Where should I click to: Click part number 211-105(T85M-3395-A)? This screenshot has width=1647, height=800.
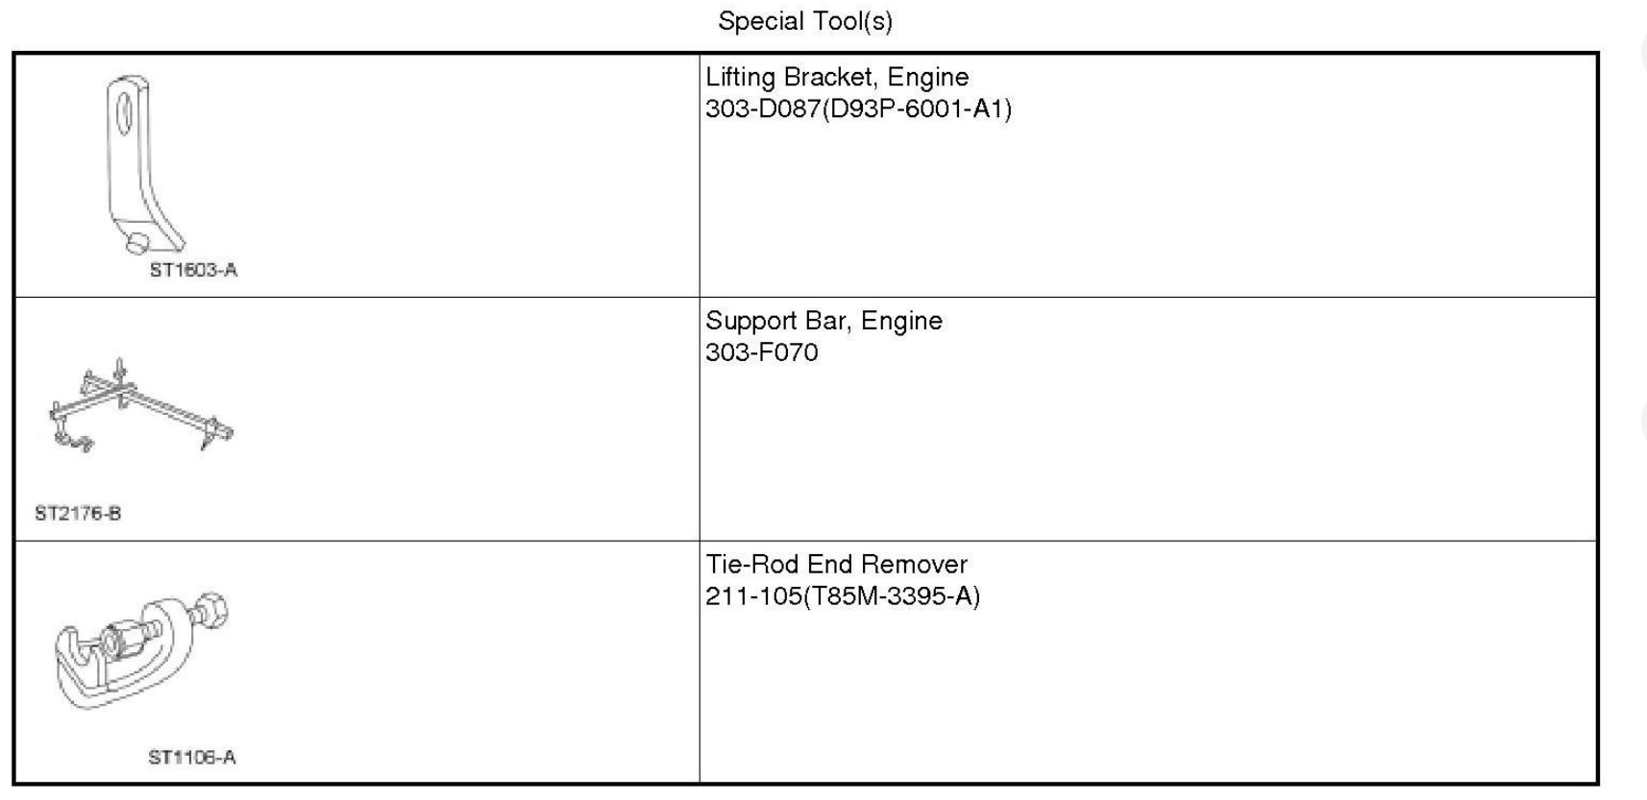pyautogui.click(x=843, y=596)
